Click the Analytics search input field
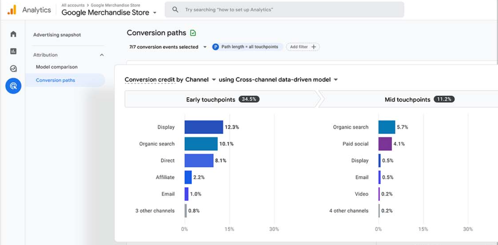The width and height of the screenshot is (498, 245). pos(284,10)
